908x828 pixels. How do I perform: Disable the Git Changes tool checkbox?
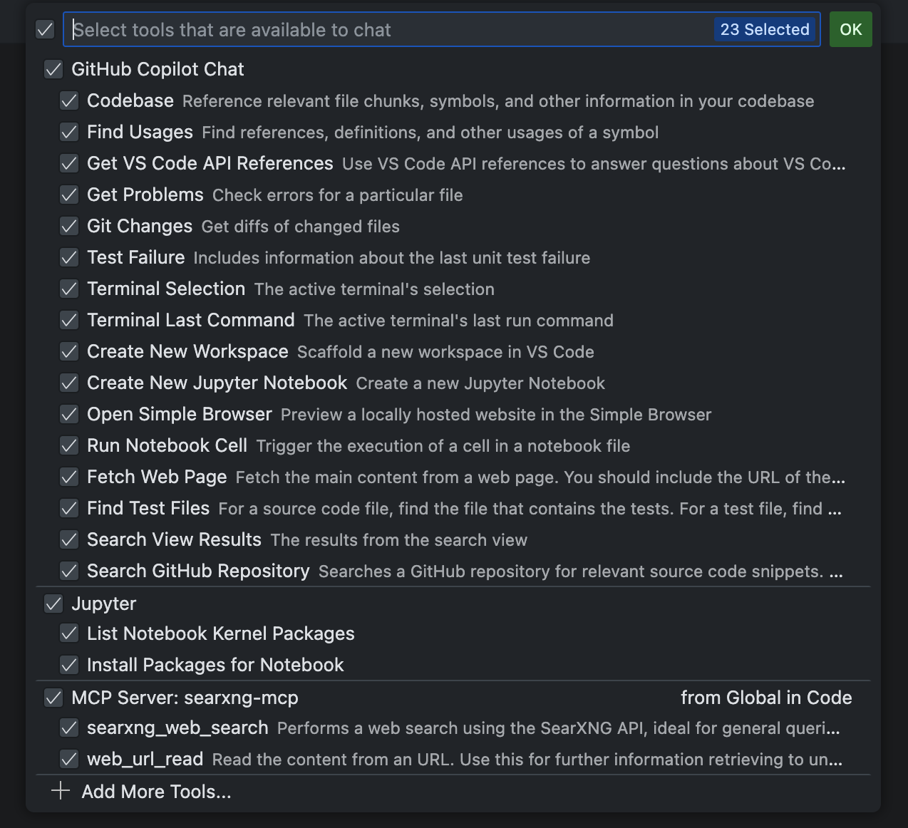tap(69, 227)
